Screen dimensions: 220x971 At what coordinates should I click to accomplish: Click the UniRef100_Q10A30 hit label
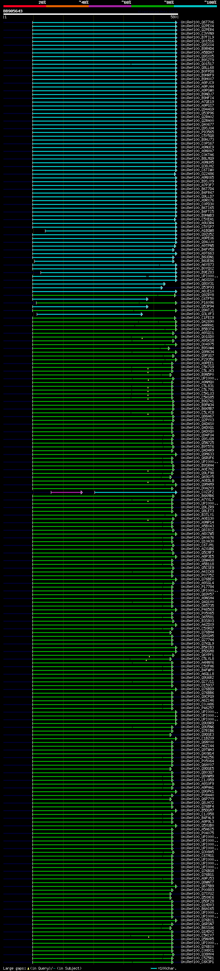(197, 541)
